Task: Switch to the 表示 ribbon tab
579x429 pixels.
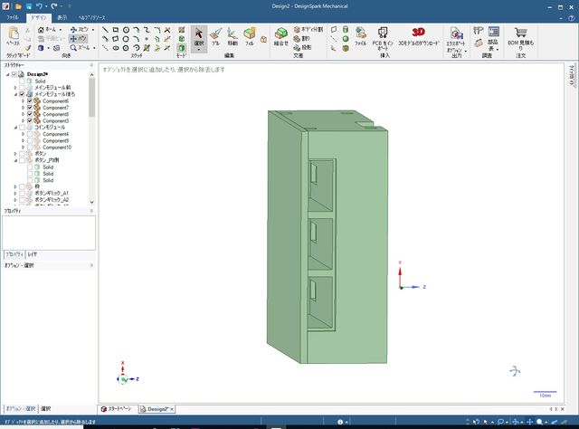Action: click(x=62, y=17)
